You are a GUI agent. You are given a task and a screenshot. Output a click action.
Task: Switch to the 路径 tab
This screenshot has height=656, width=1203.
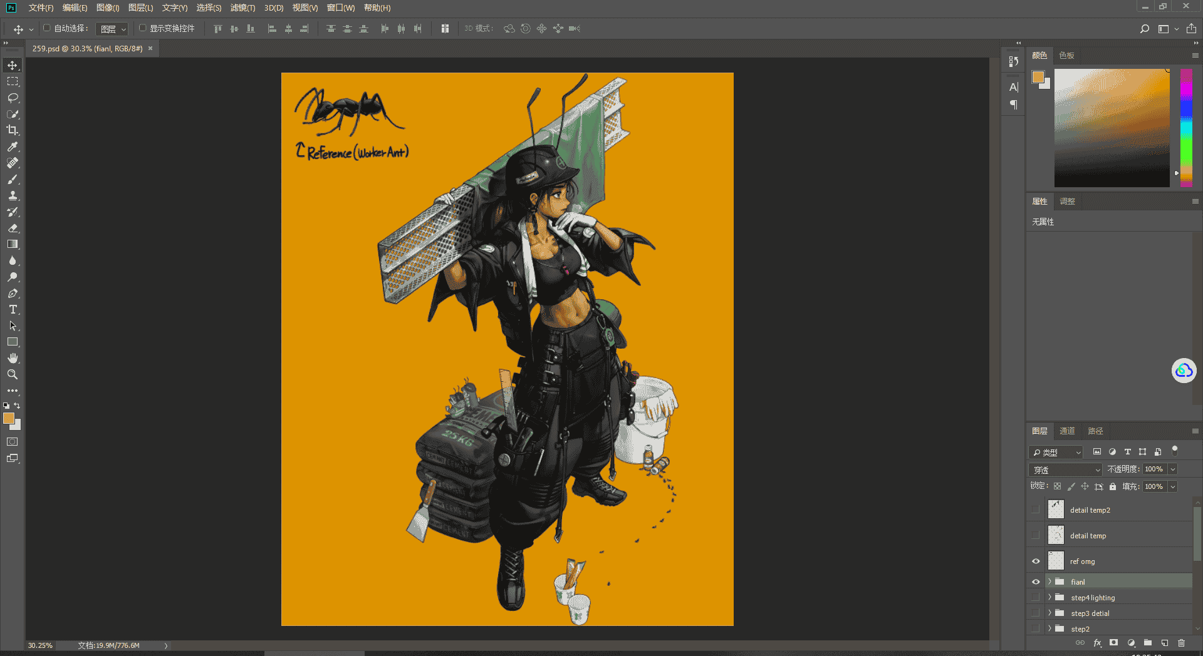[x=1095, y=431]
